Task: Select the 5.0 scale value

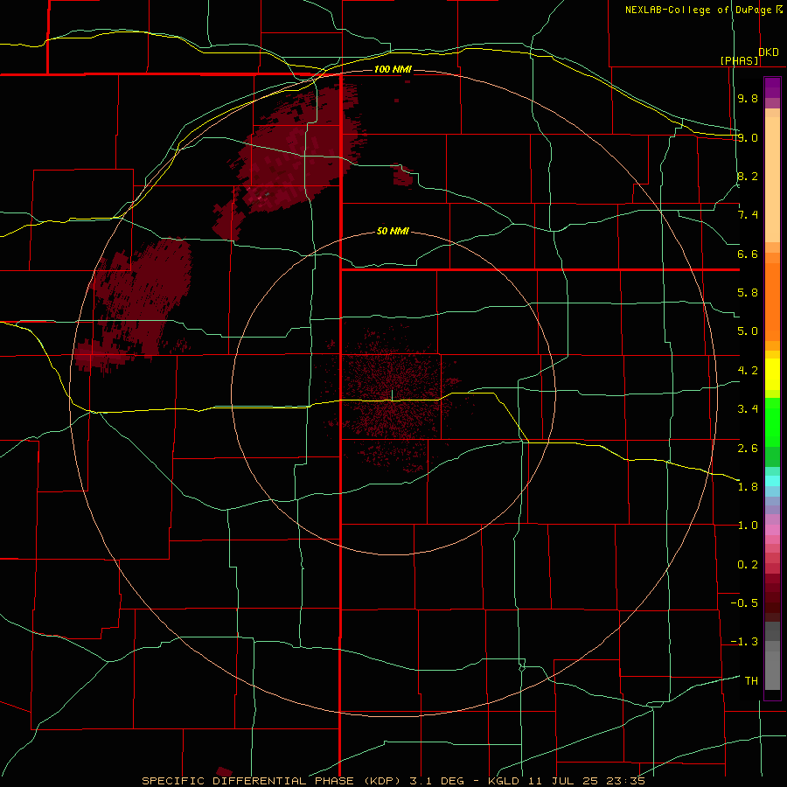Action: tap(748, 331)
